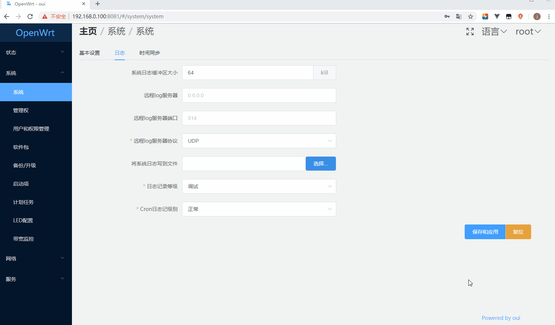The image size is (555, 325).
Task: Click the OpenWrt logo
Action: click(35, 33)
